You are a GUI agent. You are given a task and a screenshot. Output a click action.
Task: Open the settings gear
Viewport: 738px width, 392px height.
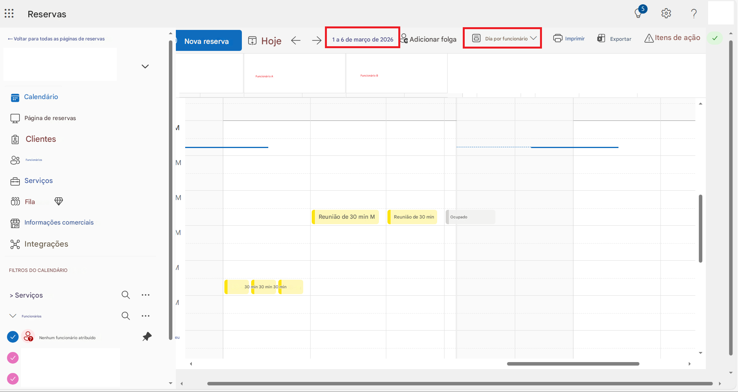pyautogui.click(x=666, y=14)
